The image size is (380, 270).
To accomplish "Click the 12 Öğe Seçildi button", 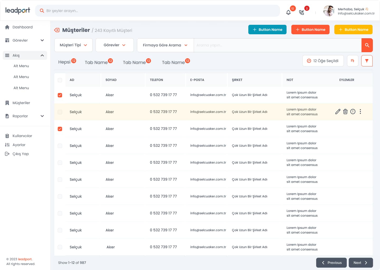I will [x=323, y=61].
